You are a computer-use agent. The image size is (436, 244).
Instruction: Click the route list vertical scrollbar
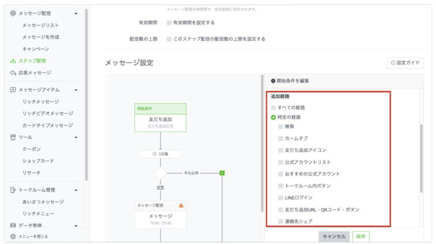tap(421, 158)
